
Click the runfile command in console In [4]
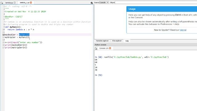coord(136,57)
